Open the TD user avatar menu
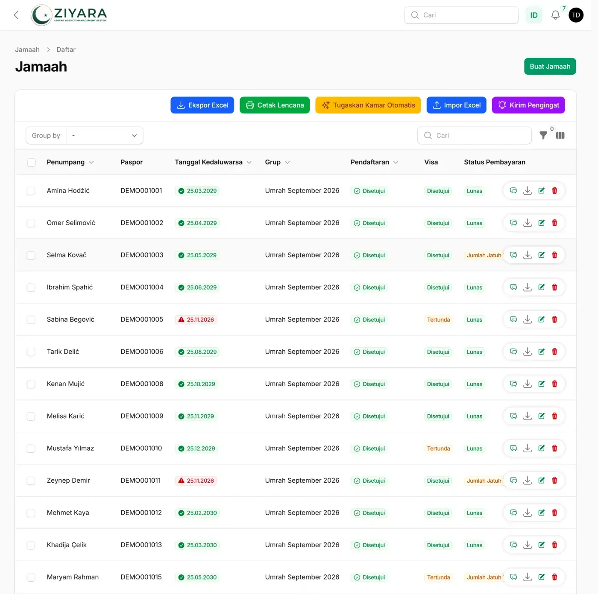 576,15
